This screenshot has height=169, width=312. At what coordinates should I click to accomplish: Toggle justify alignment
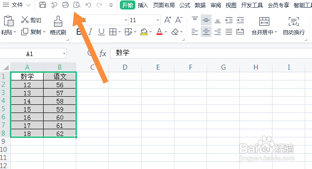click(x=229, y=32)
